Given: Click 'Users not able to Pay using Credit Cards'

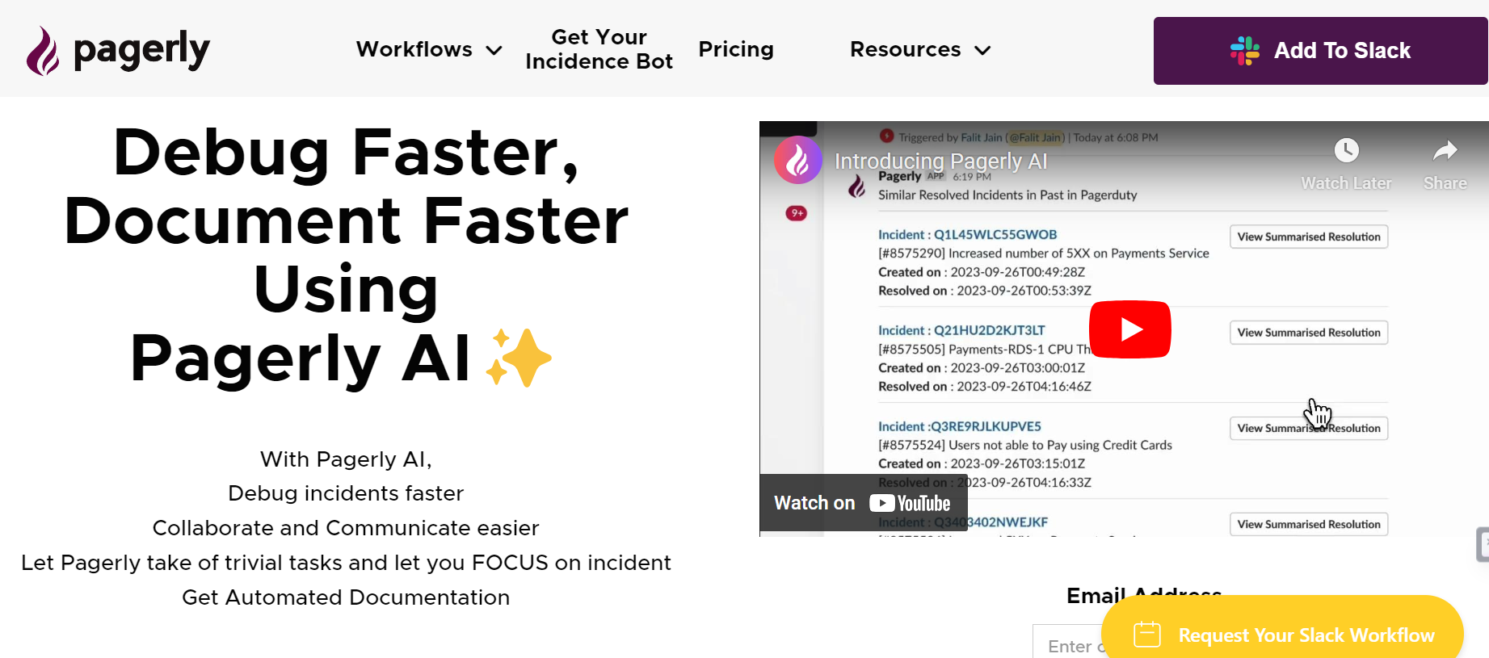Looking at the screenshot, I should [1060, 445].
